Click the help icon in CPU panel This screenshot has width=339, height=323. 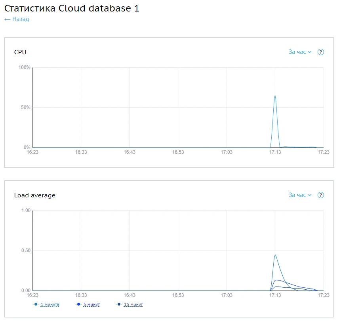point(321,52)
